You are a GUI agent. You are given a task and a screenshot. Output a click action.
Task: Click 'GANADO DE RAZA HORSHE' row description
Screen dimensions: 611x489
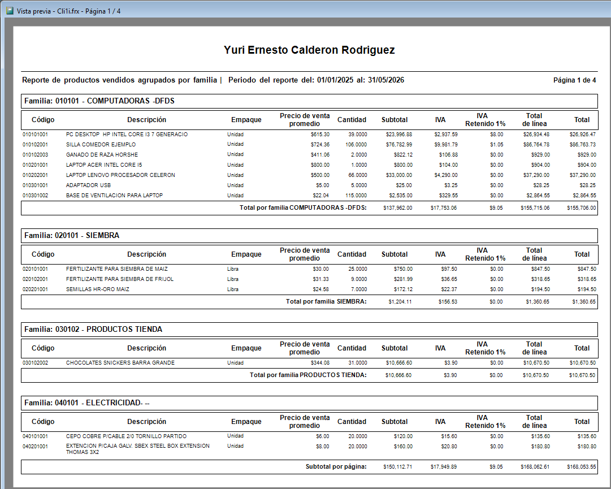(x=102, y=155)
